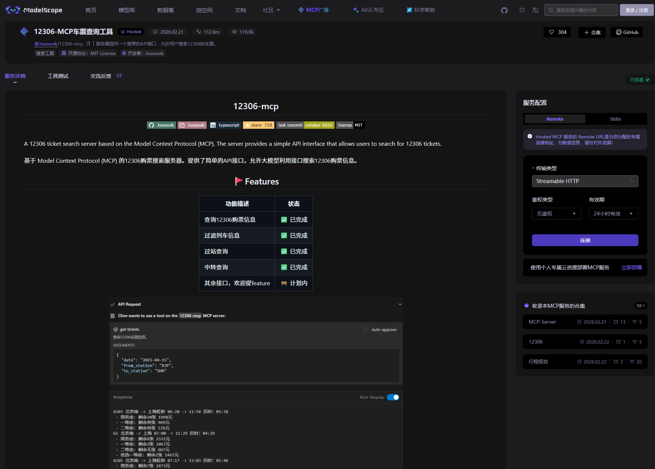The height and width of the screenshot is (469, 655).
Task: Open 数据集 in the top navigation
Action: pos(165,10)
